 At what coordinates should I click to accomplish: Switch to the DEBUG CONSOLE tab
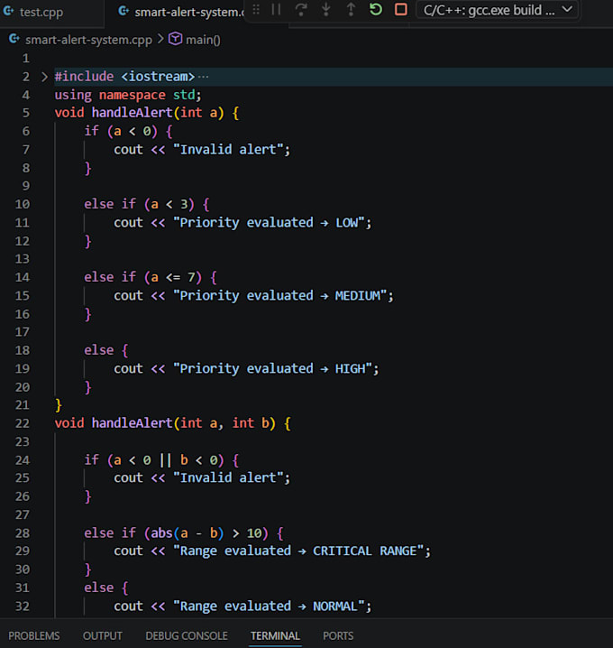[187, 635]
